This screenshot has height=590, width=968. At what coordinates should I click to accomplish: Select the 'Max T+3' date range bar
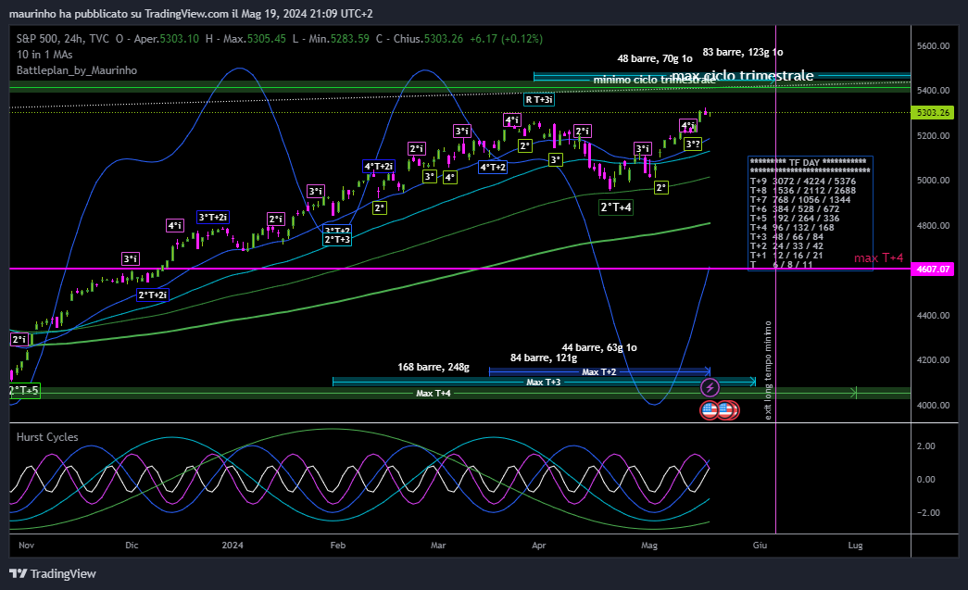[544, 382]
